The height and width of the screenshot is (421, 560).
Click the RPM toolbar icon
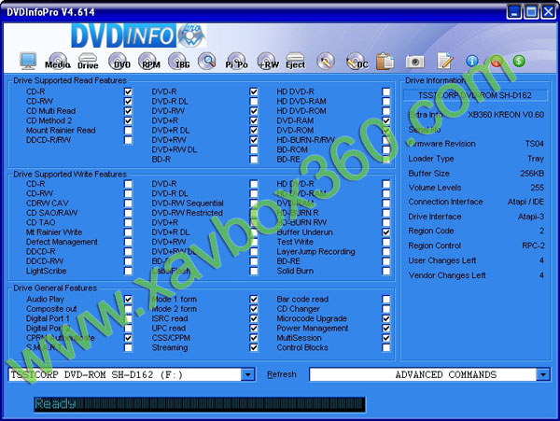click(149, 61)
